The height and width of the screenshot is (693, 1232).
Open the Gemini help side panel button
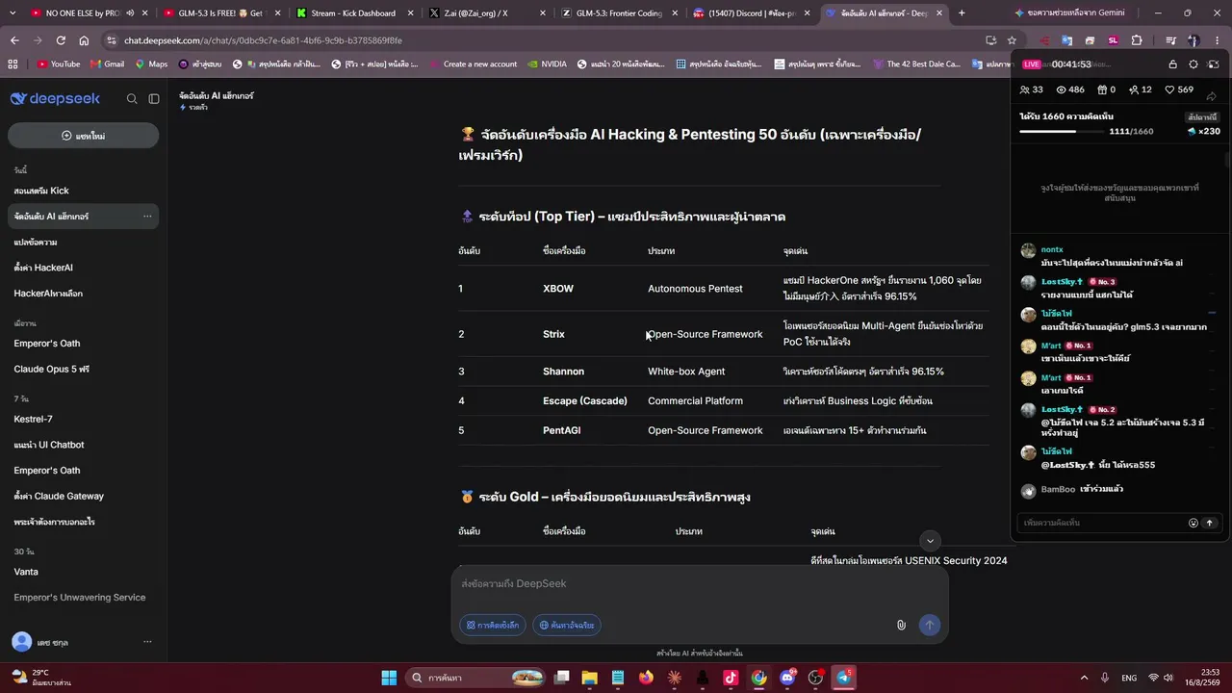pyautogui.click(x=1068, y=13)
